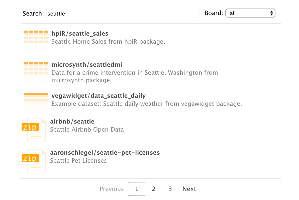The width and height of the screenshot is (299, 200).
Task: Open the airbnb/seattle result title
Action: (x=72, y=122)
